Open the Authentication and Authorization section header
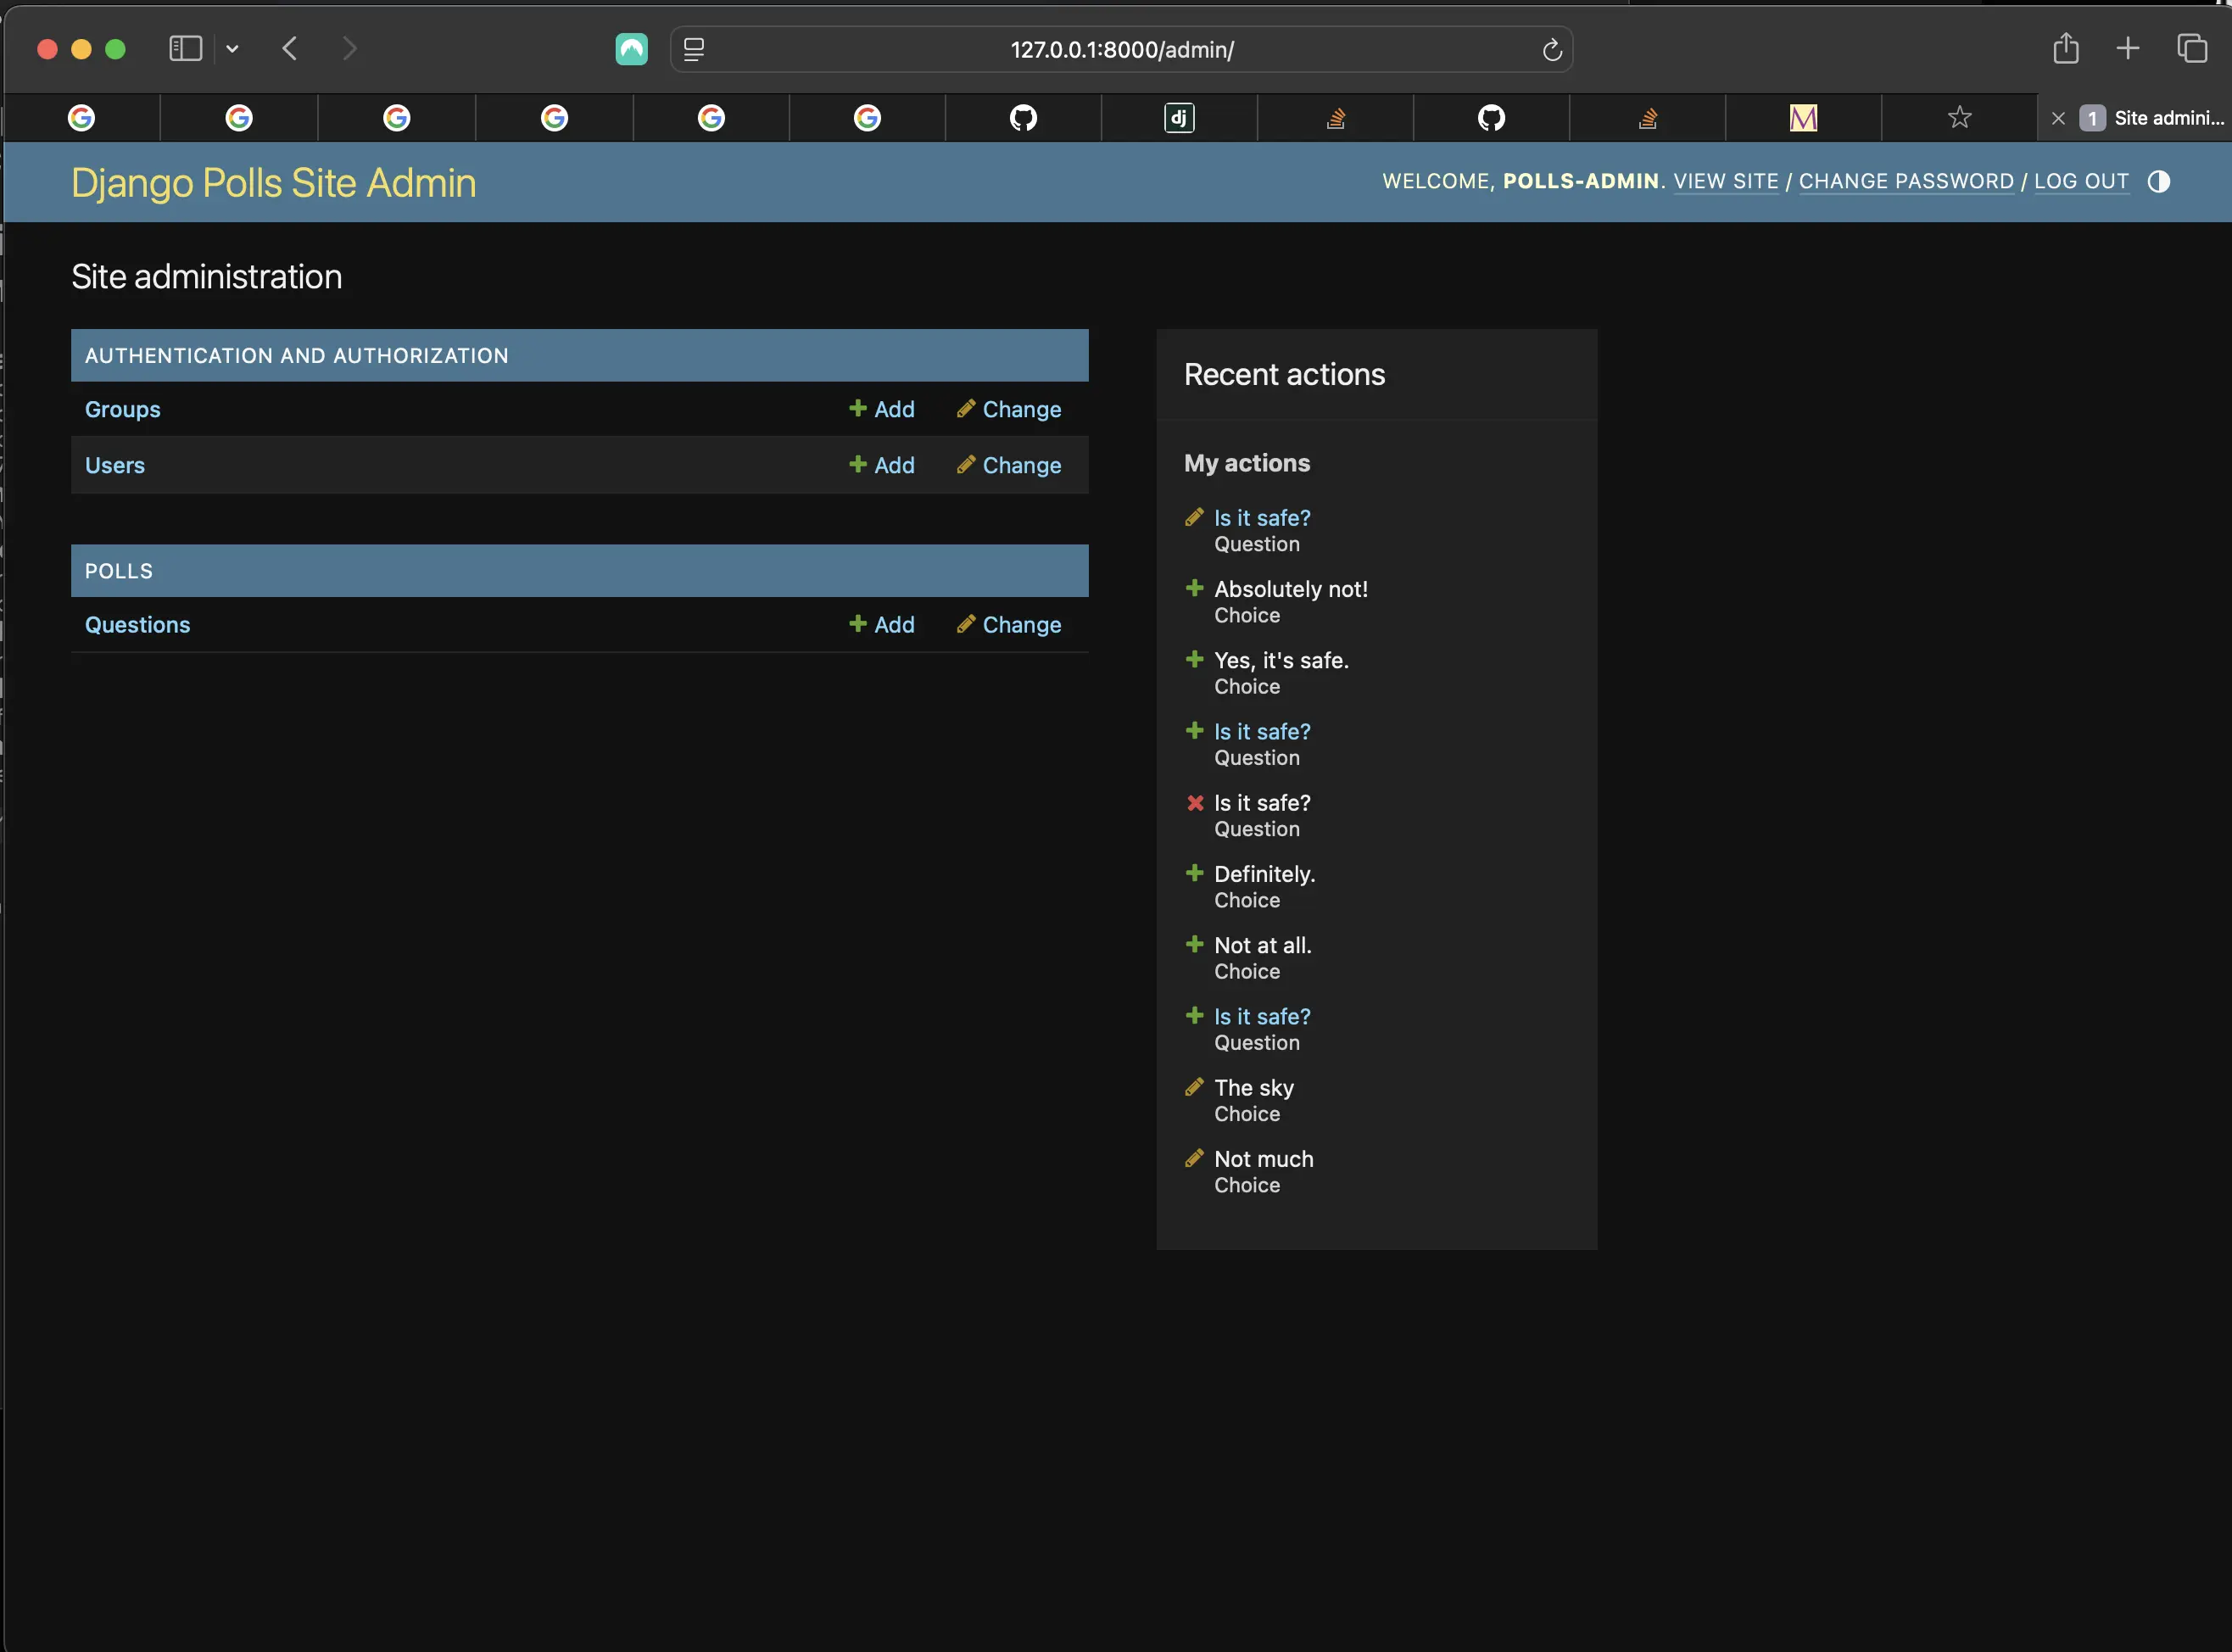This screenshot has height=1652, width=2232. click(297, 355)
